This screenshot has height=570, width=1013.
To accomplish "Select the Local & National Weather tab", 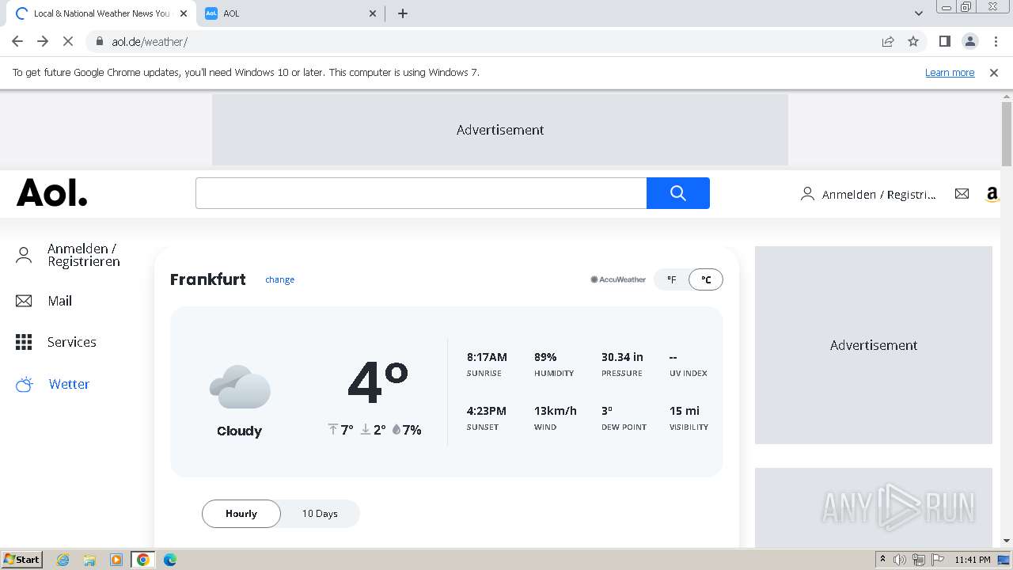I will point(101,13).
